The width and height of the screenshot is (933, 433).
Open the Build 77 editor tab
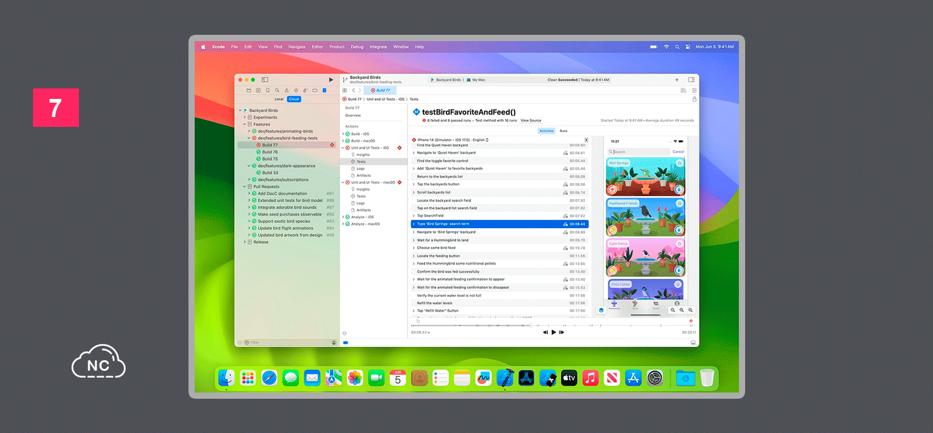[x=380, y=90]
